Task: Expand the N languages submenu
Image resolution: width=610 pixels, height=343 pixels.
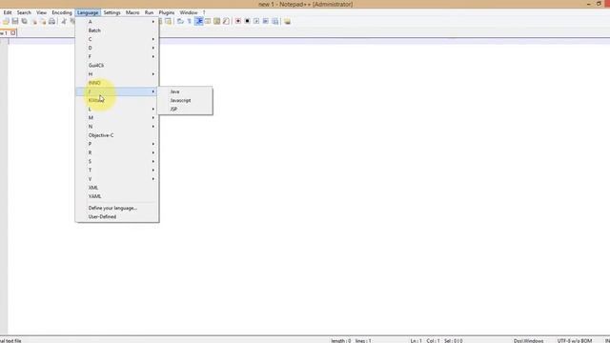Action: (x=117, y=127)
